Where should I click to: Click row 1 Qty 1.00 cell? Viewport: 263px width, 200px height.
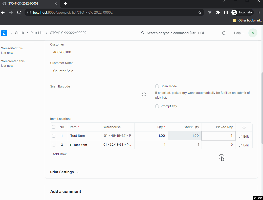click(151, 136)
